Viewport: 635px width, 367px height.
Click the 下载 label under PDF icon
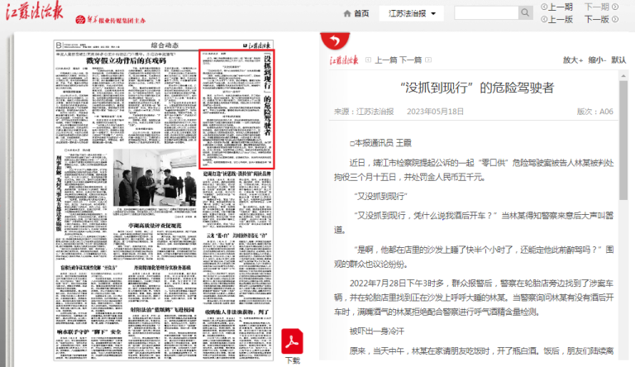pyautogui.click(x=293, y=360)
